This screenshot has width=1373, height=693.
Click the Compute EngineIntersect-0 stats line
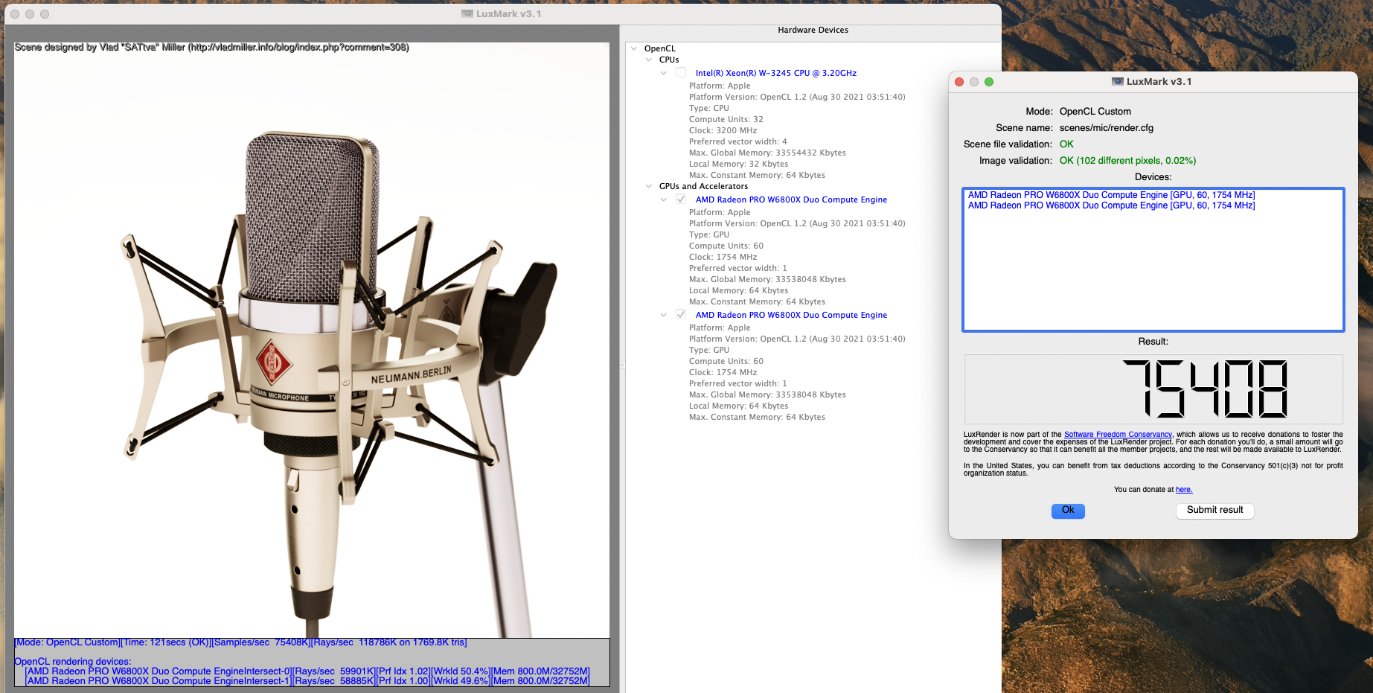pyautogui.click(x=307, y=671)
